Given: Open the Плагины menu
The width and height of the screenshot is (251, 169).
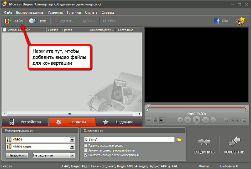Looking at the screenshot, I should coord(74,12).
